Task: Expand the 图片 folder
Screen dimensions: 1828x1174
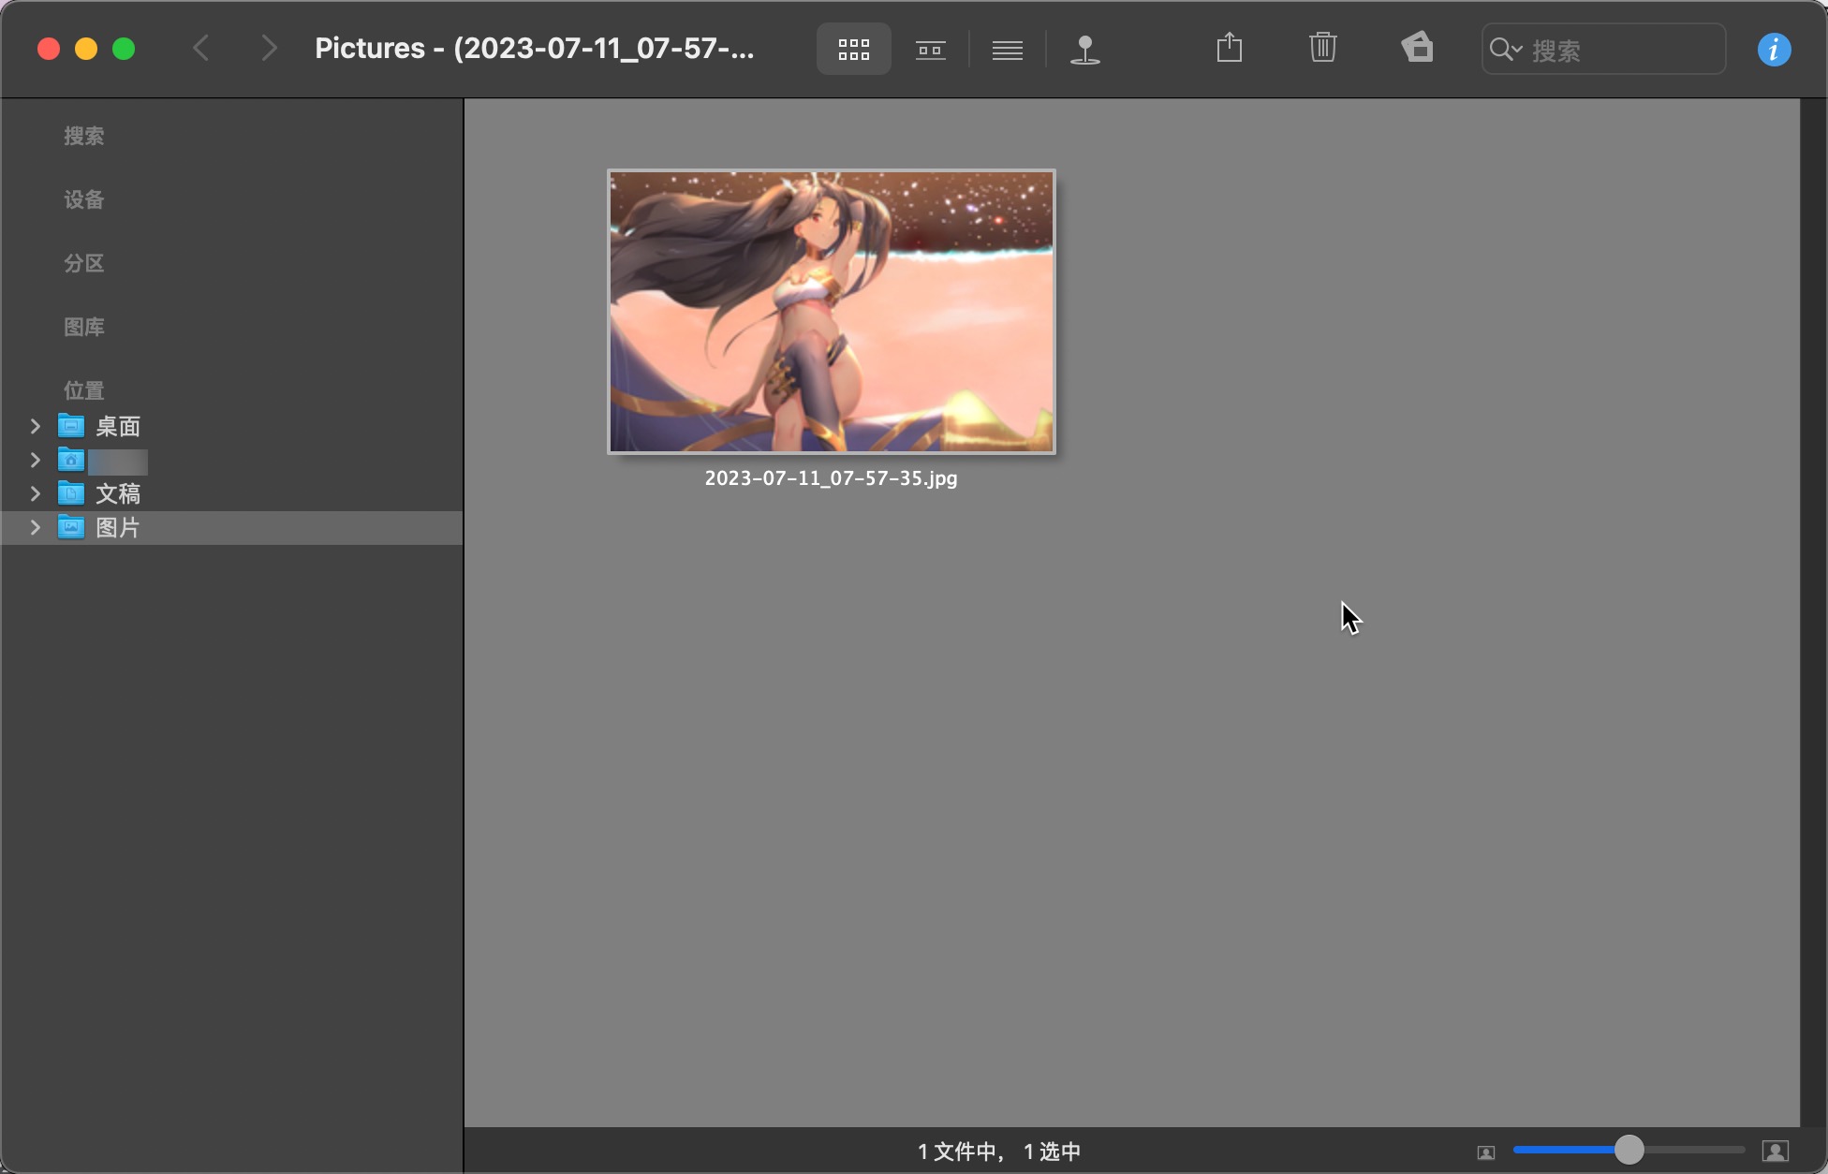Action: point(36,528)
